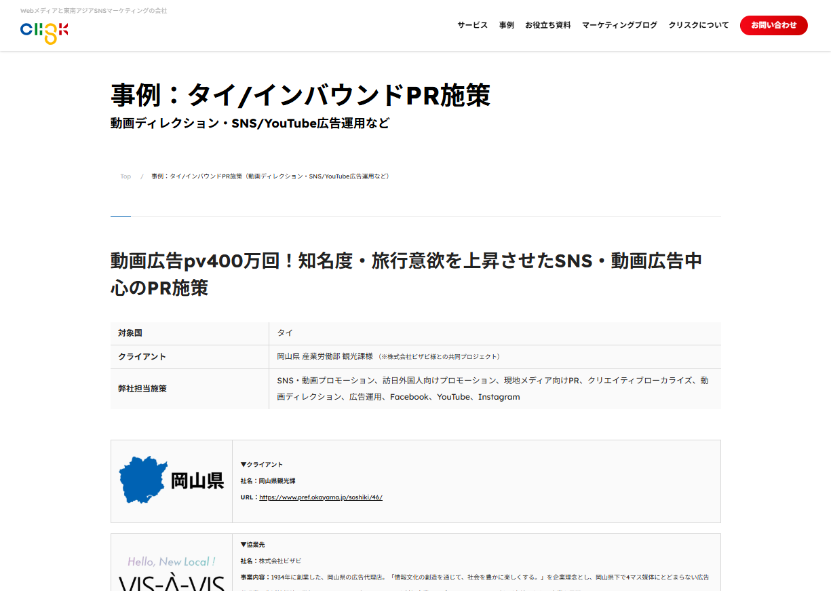Select クリスクについて in the navigation

pyautogui.click(x=698, y=24)
